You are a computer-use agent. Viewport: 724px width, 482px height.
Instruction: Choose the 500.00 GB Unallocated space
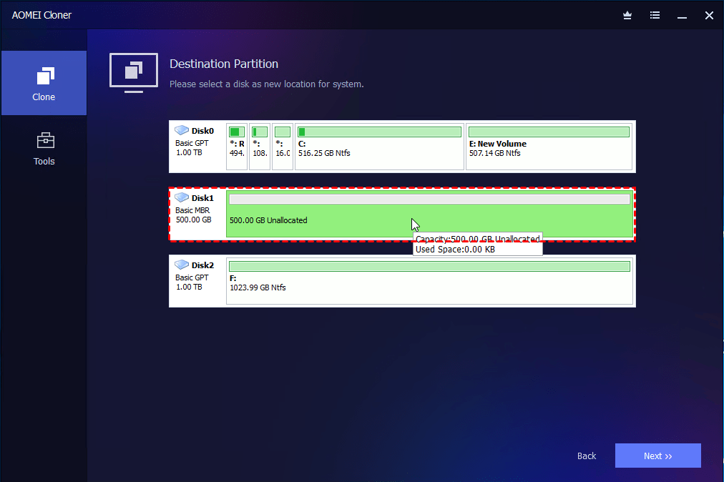click(429, 214)
